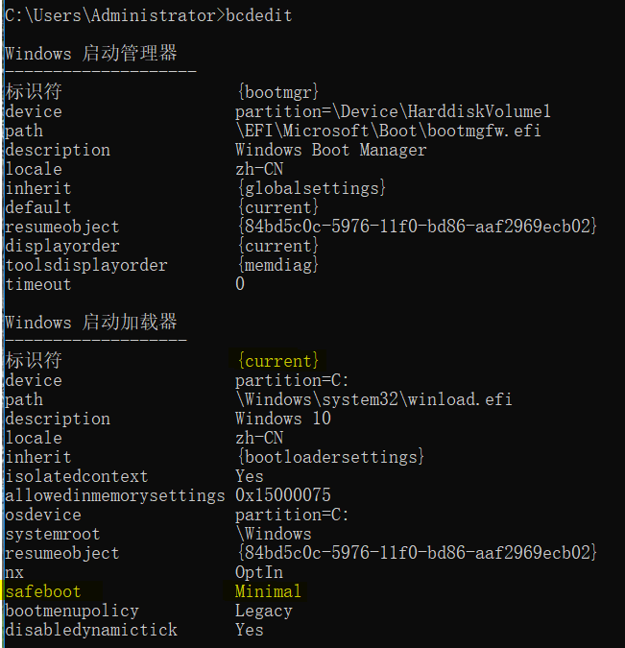Click the 0x15000075 memory settings value

tap(282, 495)
